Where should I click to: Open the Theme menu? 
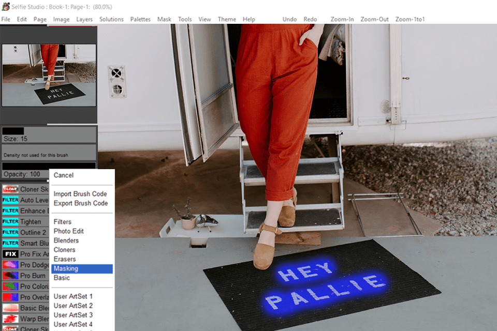tap(227, 19)
